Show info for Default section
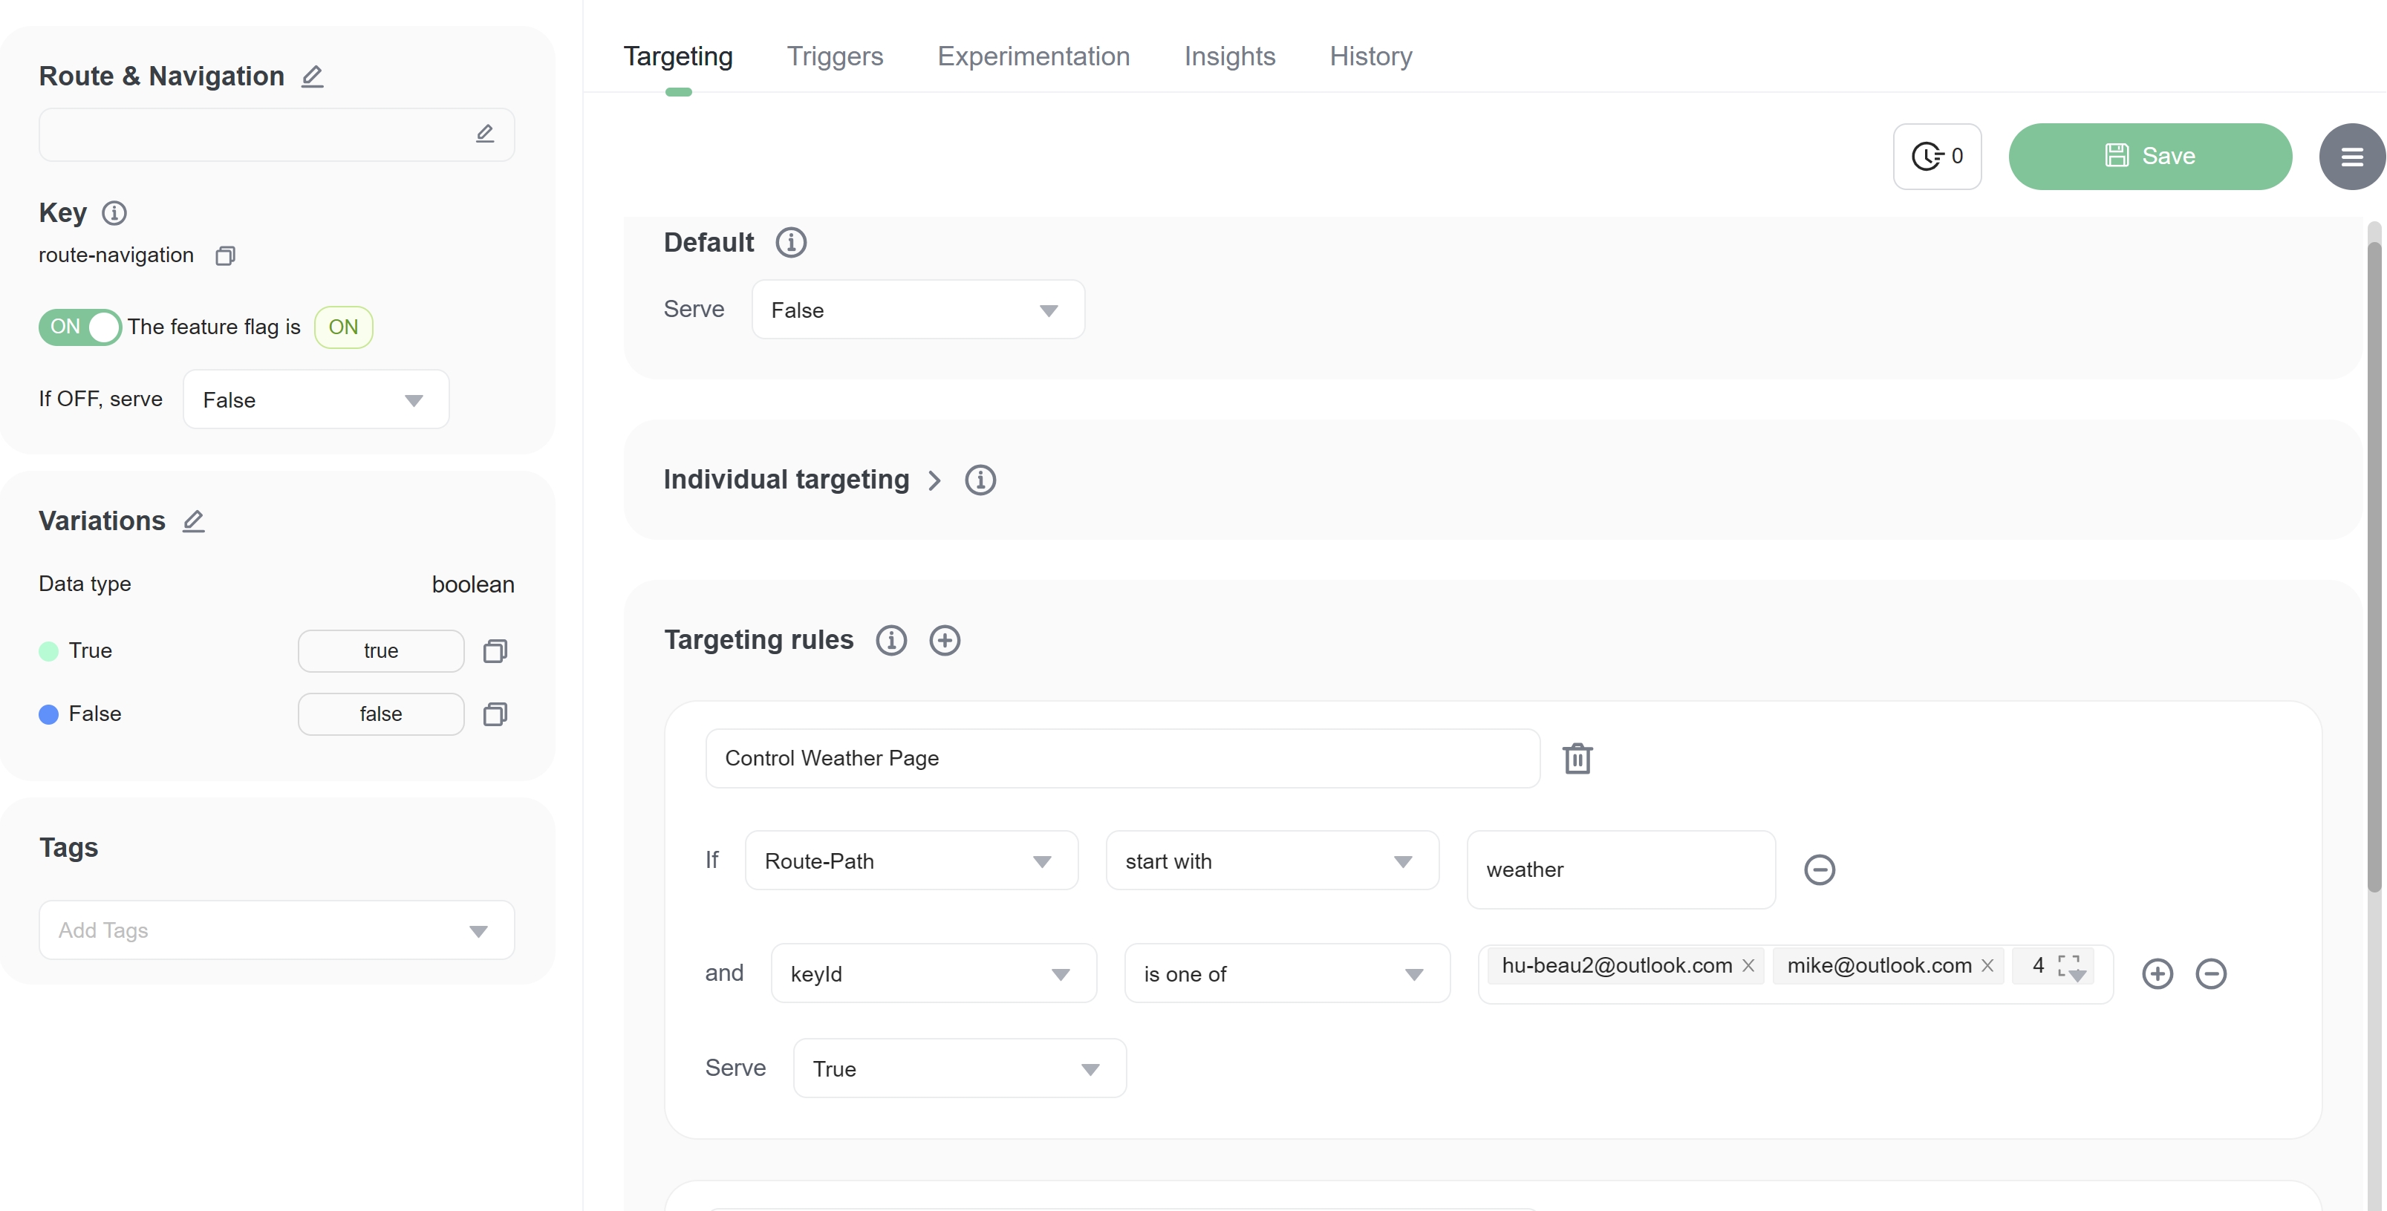The height and width of the screenshot is (1211, 2387). (x=790, y=243)
